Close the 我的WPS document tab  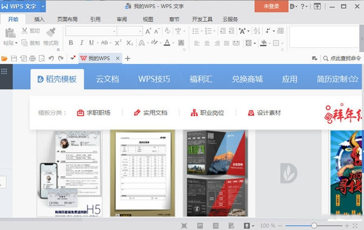point(118,58)
